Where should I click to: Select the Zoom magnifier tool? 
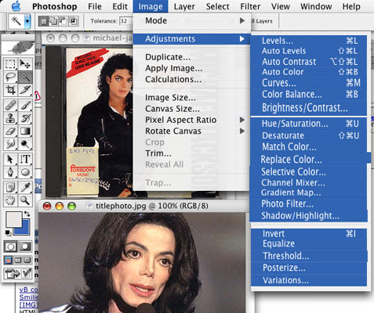25,200
